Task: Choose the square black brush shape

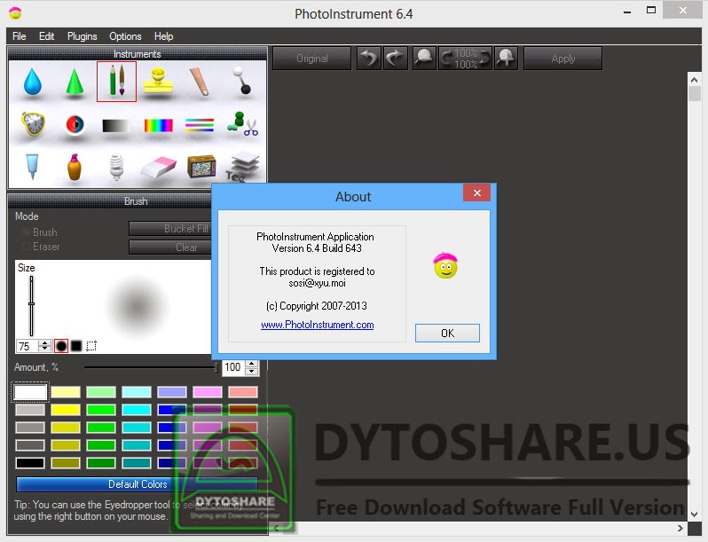Action: [76, 346]
